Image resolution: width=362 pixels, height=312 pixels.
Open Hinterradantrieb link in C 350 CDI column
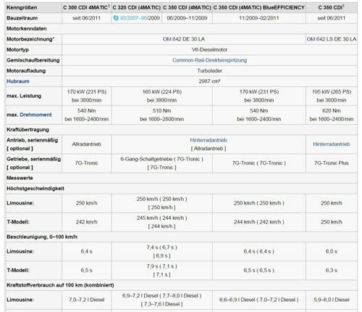click(332, 144)
